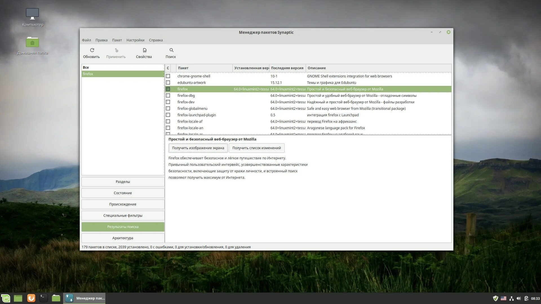
Task: Open the Домашняя папка desktop icon
Action: pyautogui.click(x=32, y=46)
